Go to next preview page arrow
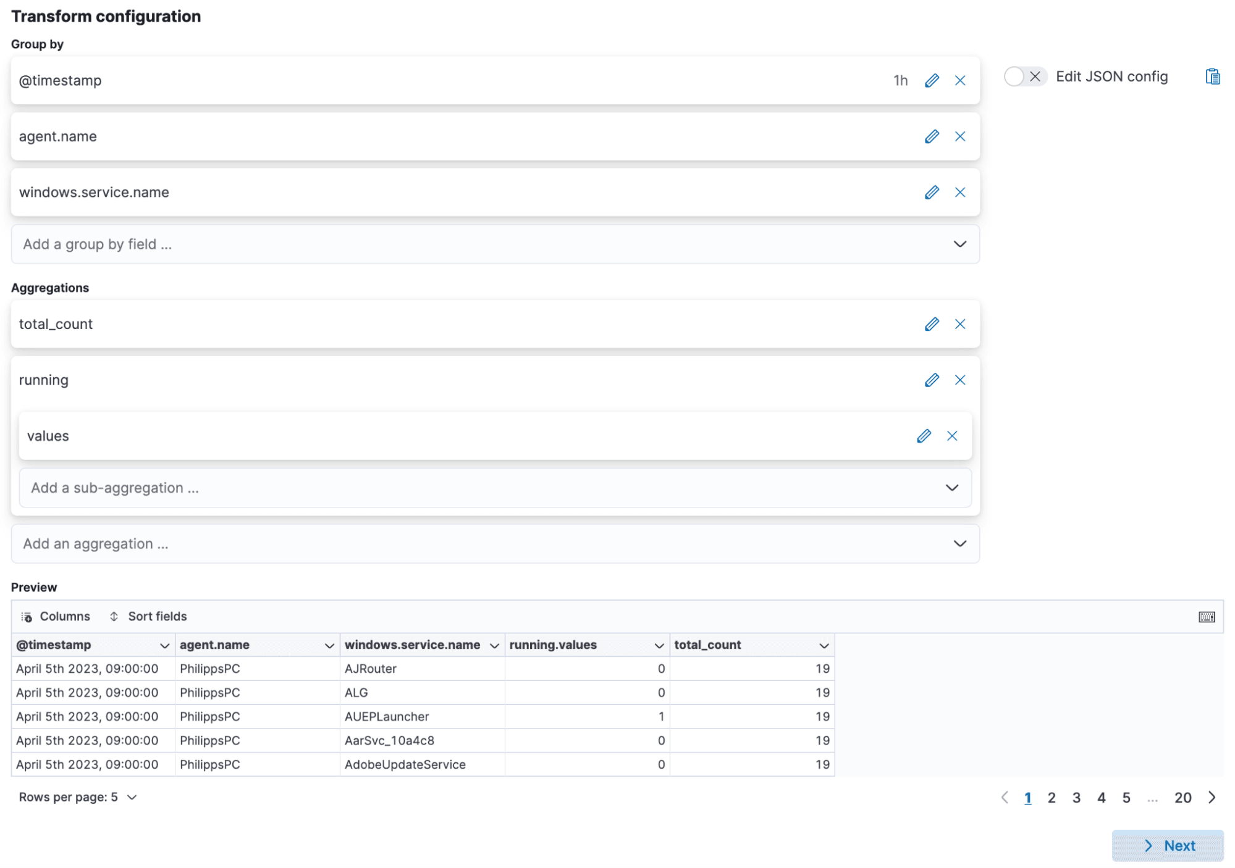 point(1212,798)
